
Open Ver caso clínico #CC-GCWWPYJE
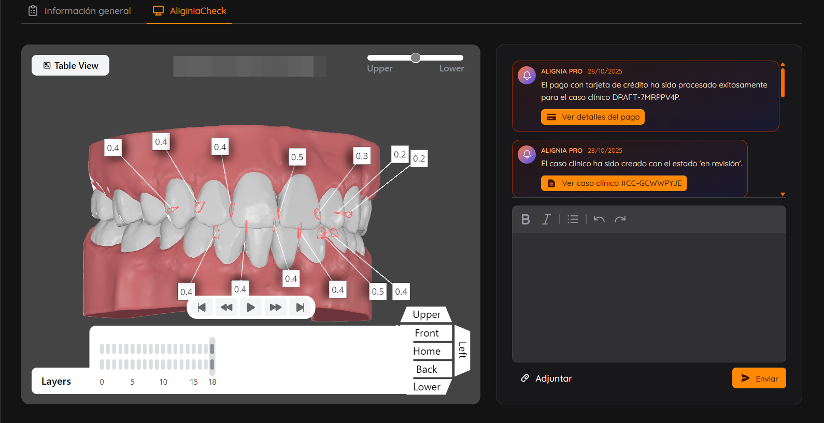click(614, 183)
